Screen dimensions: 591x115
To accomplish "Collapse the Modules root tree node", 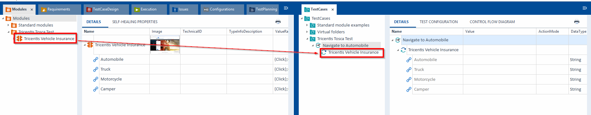I will [x=3, y=18].
